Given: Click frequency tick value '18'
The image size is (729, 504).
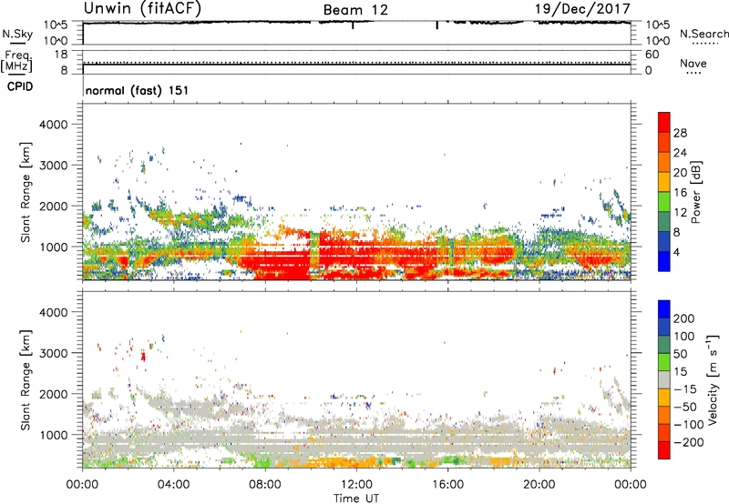Looking at the screenshot, I should tap(61, 55).
